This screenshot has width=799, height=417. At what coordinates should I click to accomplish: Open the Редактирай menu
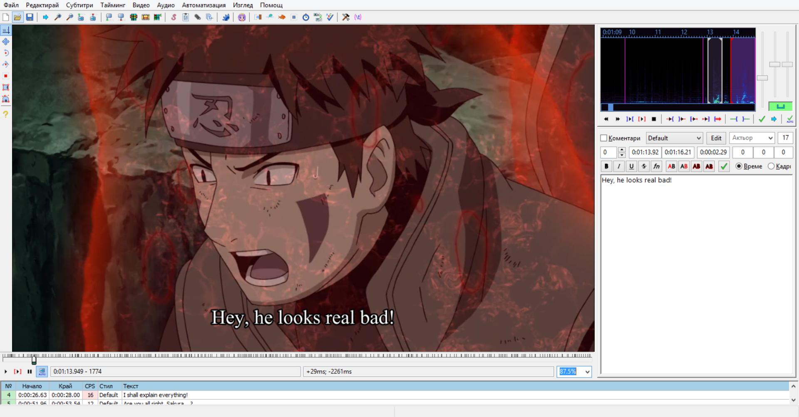point(42,5)
